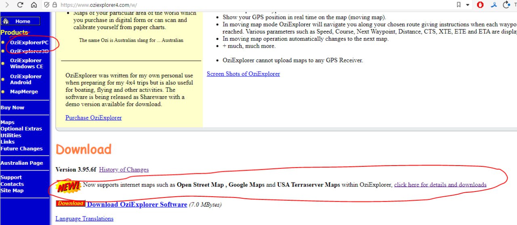Go to the browser home page icon
Image resolution: width=517 pixels, height=225 pixels.
34,5
